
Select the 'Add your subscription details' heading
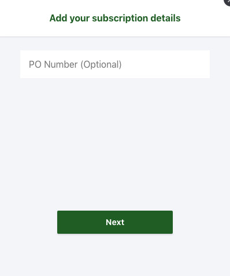[x=115, y=19]
